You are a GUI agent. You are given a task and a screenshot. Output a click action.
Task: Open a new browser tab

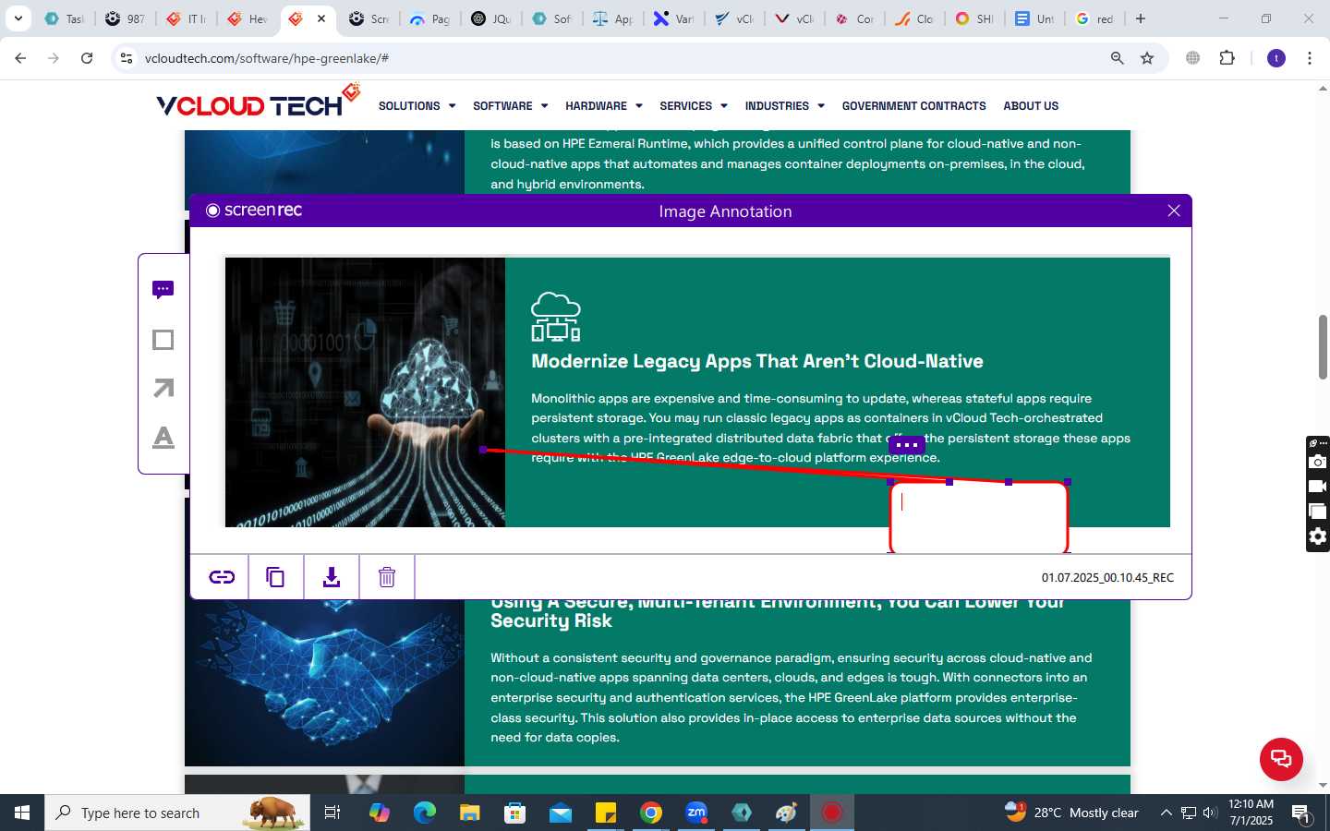click(x=1141, y=18)
